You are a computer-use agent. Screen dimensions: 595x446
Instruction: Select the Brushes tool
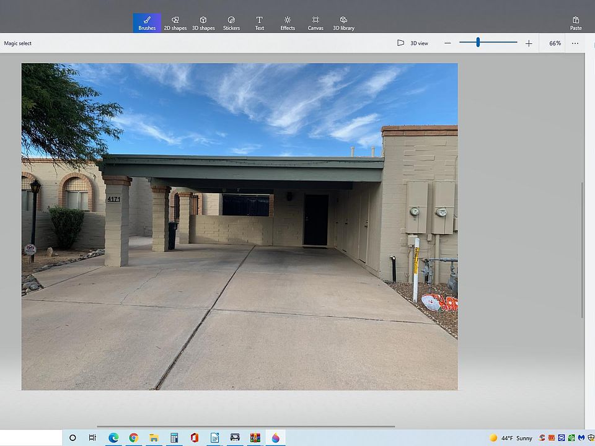pos(147,23)
